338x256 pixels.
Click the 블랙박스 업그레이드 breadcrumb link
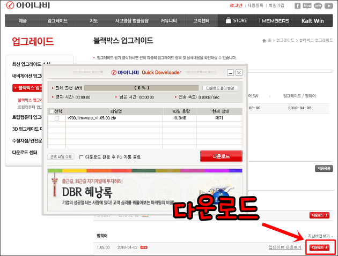coord(316,40)
